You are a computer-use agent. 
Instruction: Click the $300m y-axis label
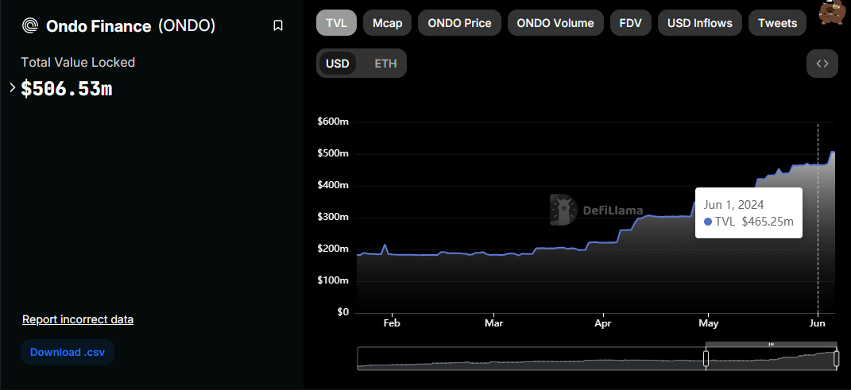[x=333, y=217]
